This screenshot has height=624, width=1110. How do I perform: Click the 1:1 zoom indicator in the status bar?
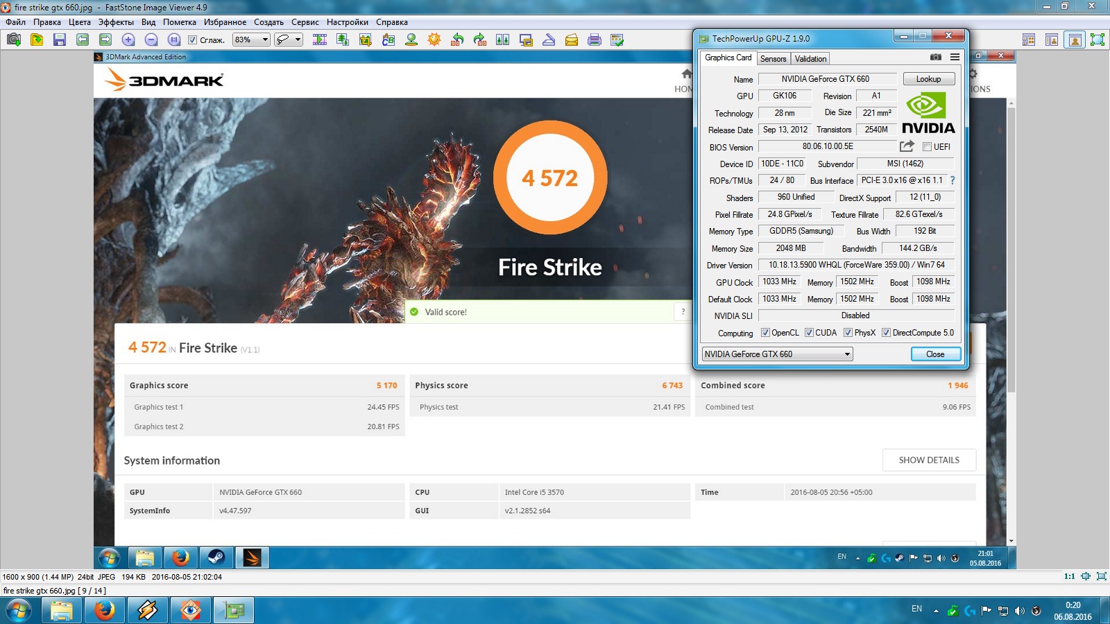(1069, 576)
